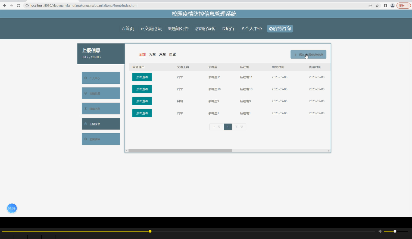Select 疫苗接种 in the left sidebar
This screenshot has width=412, height=239.
click(101, 139)
